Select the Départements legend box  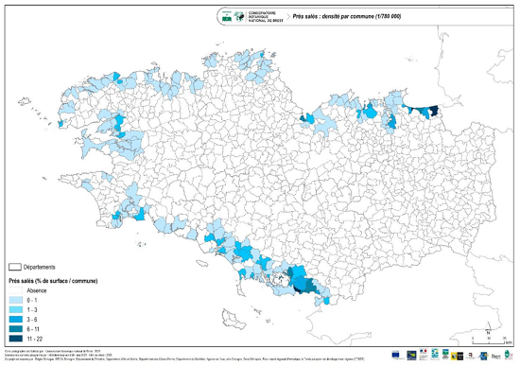pyautogui.click(x=14, y=267)
